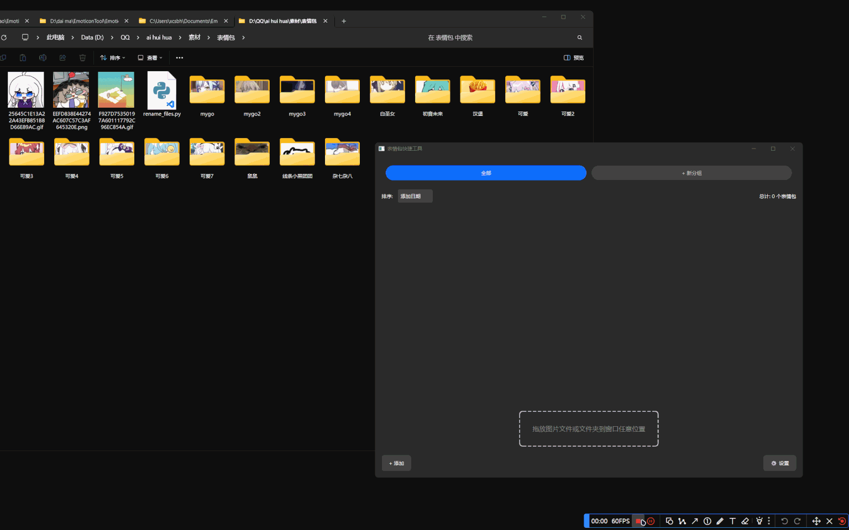Toggle the 预览 preview pane in File Explorer
This screenshot has width=849, height=530.
pos(574,57)
